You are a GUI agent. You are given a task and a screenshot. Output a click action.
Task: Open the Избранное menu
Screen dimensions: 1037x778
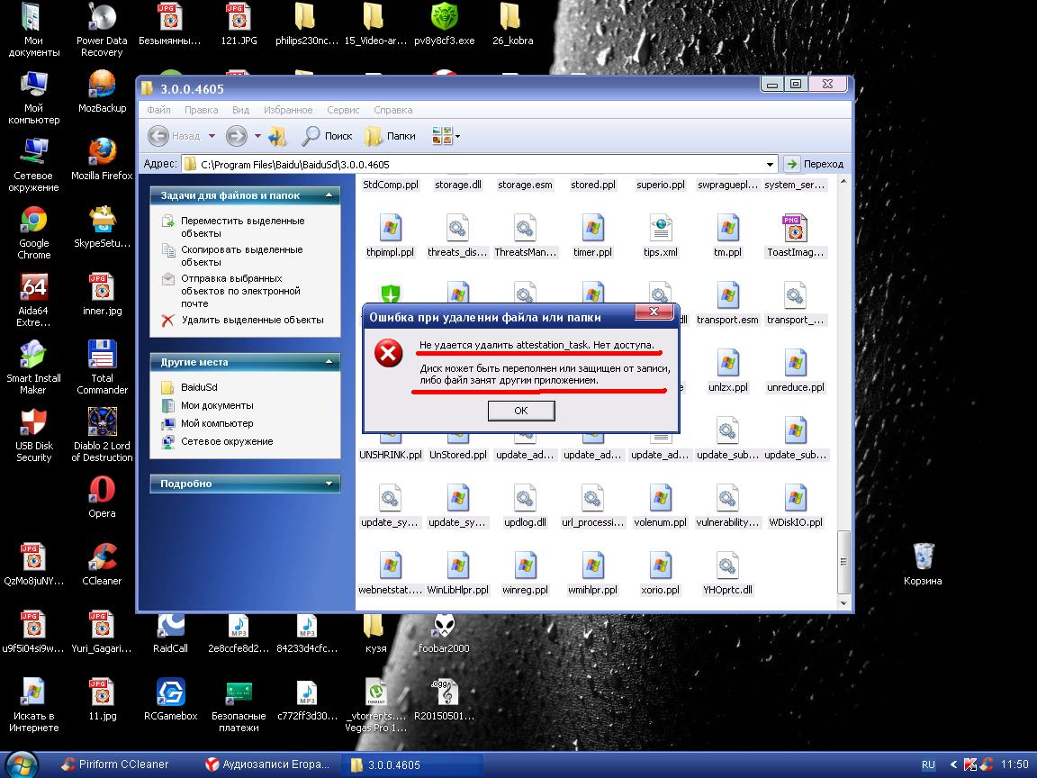click(288, 110)
